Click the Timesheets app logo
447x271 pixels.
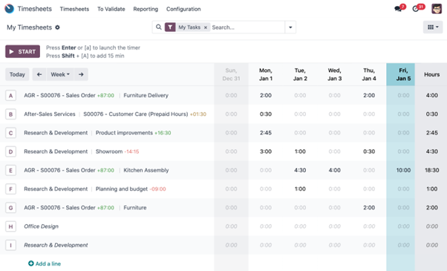pos(9,9)
